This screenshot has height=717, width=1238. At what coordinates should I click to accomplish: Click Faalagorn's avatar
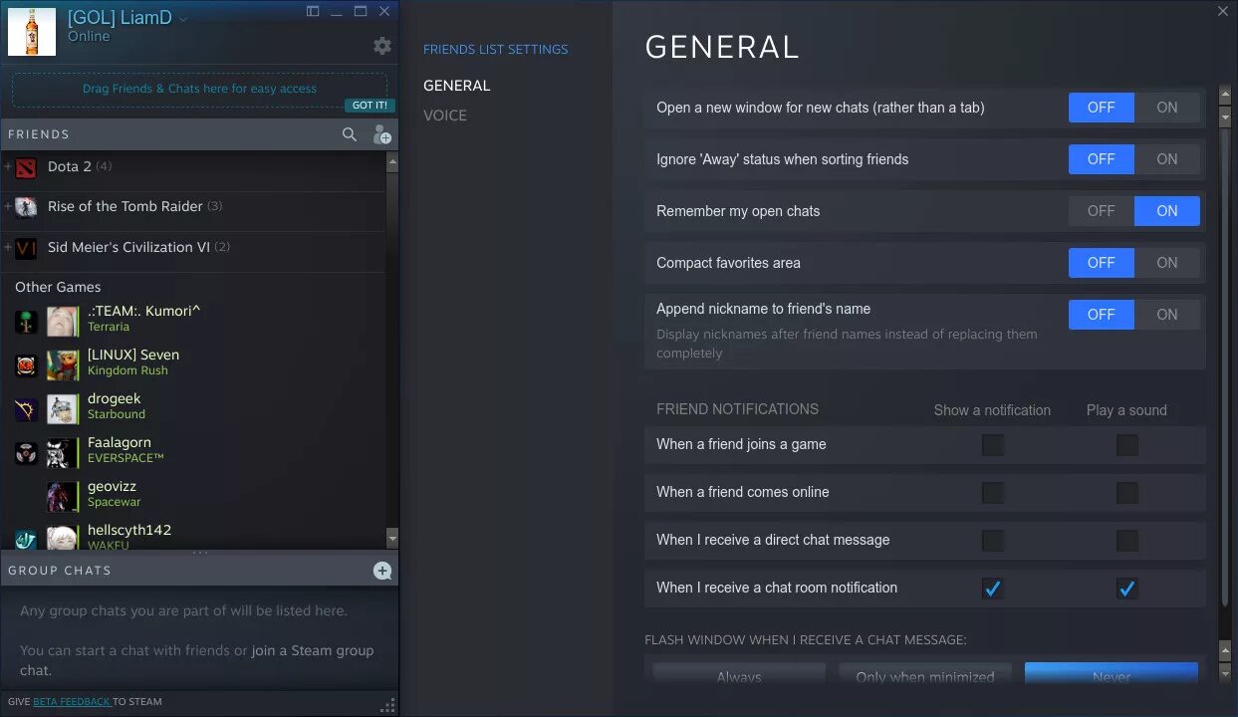pyautogui.click(x=62, y=453)
